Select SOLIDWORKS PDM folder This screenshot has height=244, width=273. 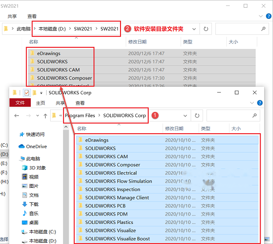[167, 214]
